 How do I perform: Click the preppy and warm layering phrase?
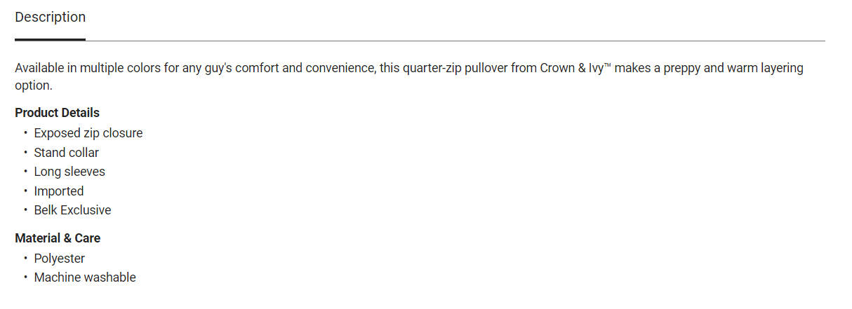728,68
